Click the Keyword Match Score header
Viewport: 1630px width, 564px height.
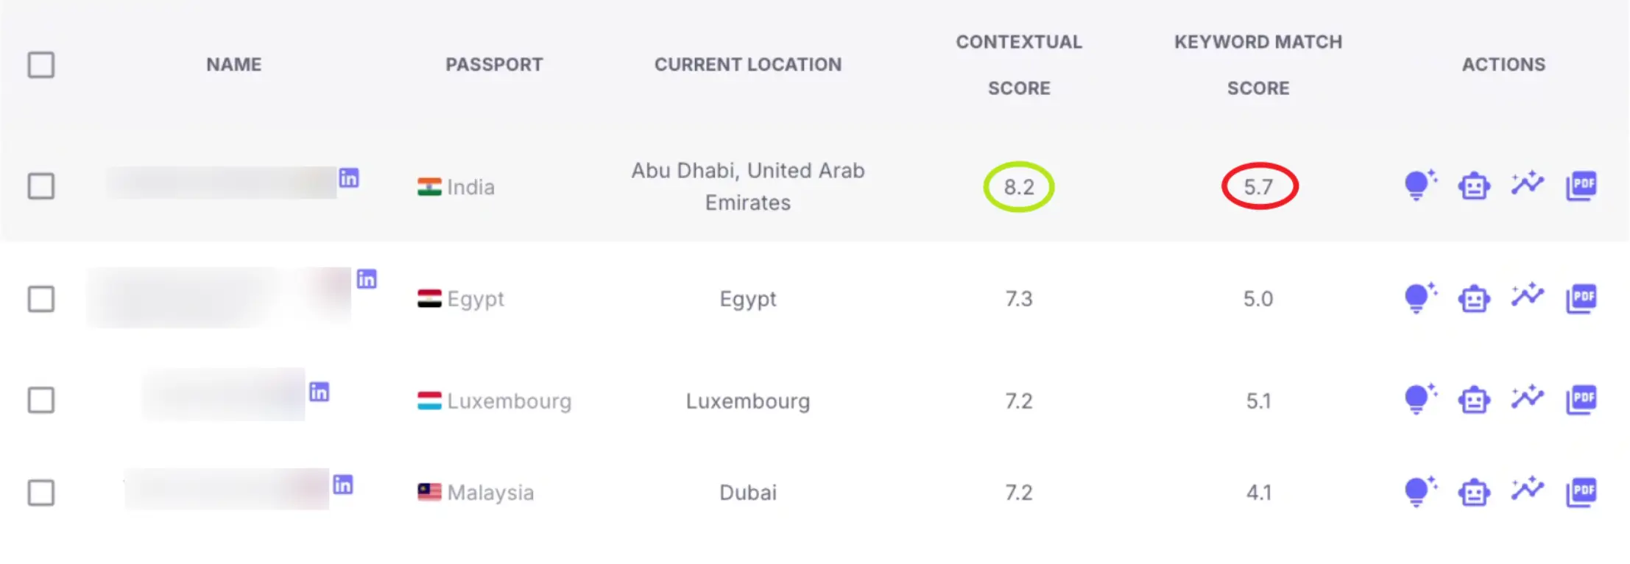click(1258, 65)
